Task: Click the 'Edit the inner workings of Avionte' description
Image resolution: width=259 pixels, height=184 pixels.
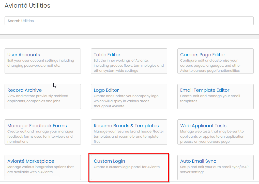Action: coord(129,65)
